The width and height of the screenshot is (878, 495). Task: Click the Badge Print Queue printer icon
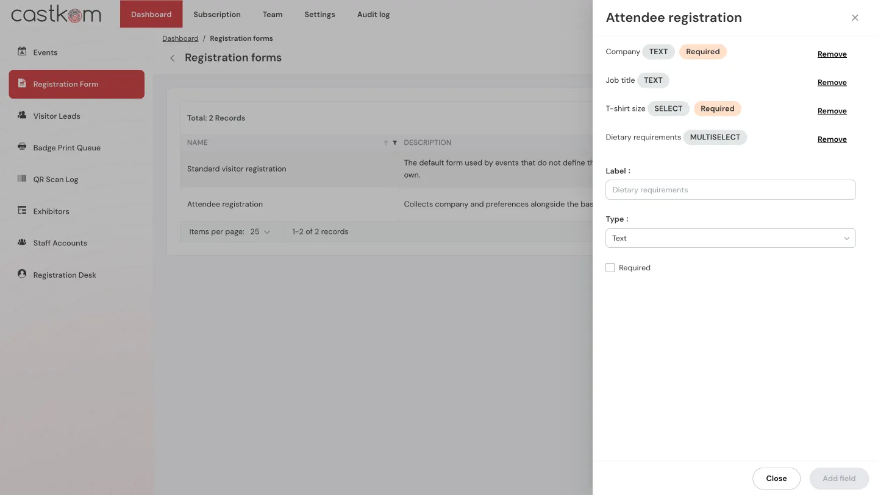(x=22, y=147)
